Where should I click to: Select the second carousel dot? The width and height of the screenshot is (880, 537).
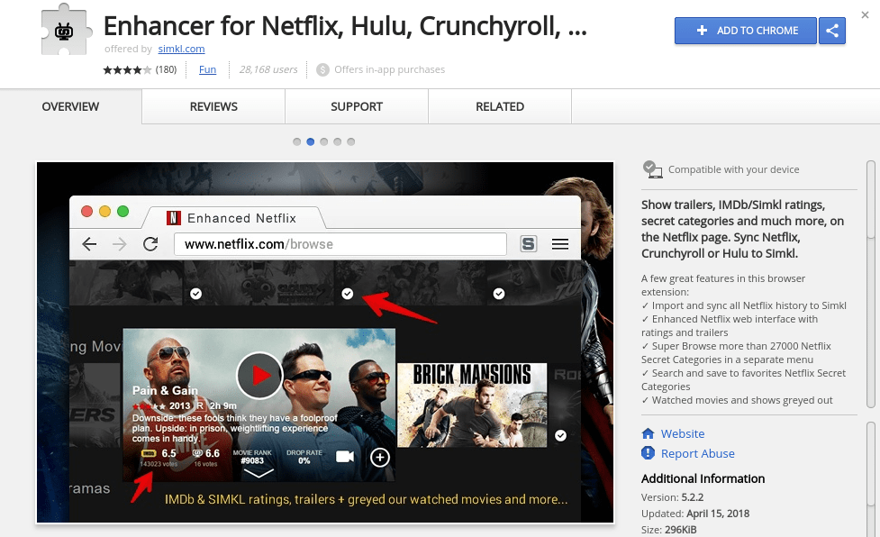coord(311,141)
